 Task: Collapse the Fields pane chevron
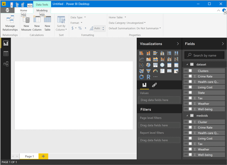point(223,44)
